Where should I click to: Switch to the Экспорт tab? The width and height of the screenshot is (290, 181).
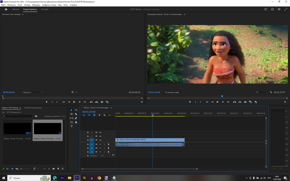45,9
